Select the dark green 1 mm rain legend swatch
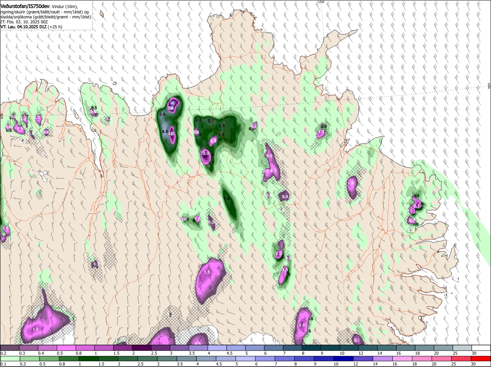This screenshot has height=367, width=491. click(88, 359)
